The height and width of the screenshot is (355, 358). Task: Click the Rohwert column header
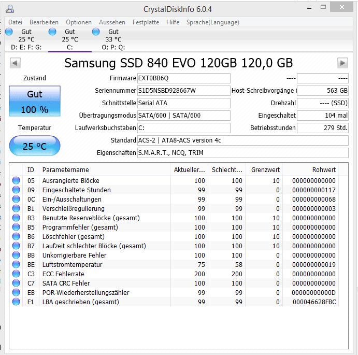click(x=311, y=170)
